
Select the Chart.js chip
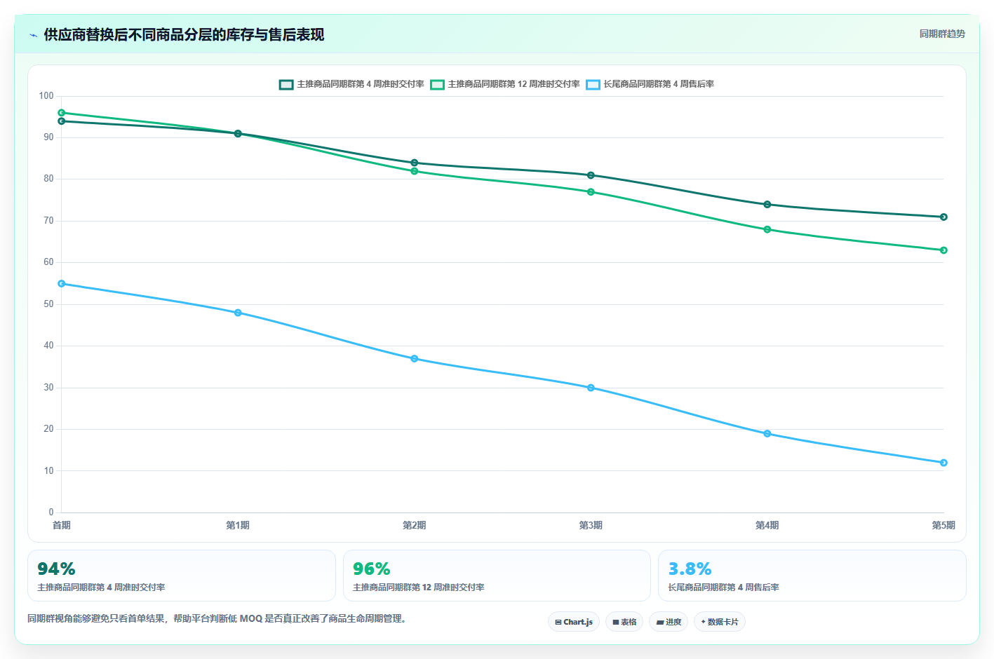574,622
